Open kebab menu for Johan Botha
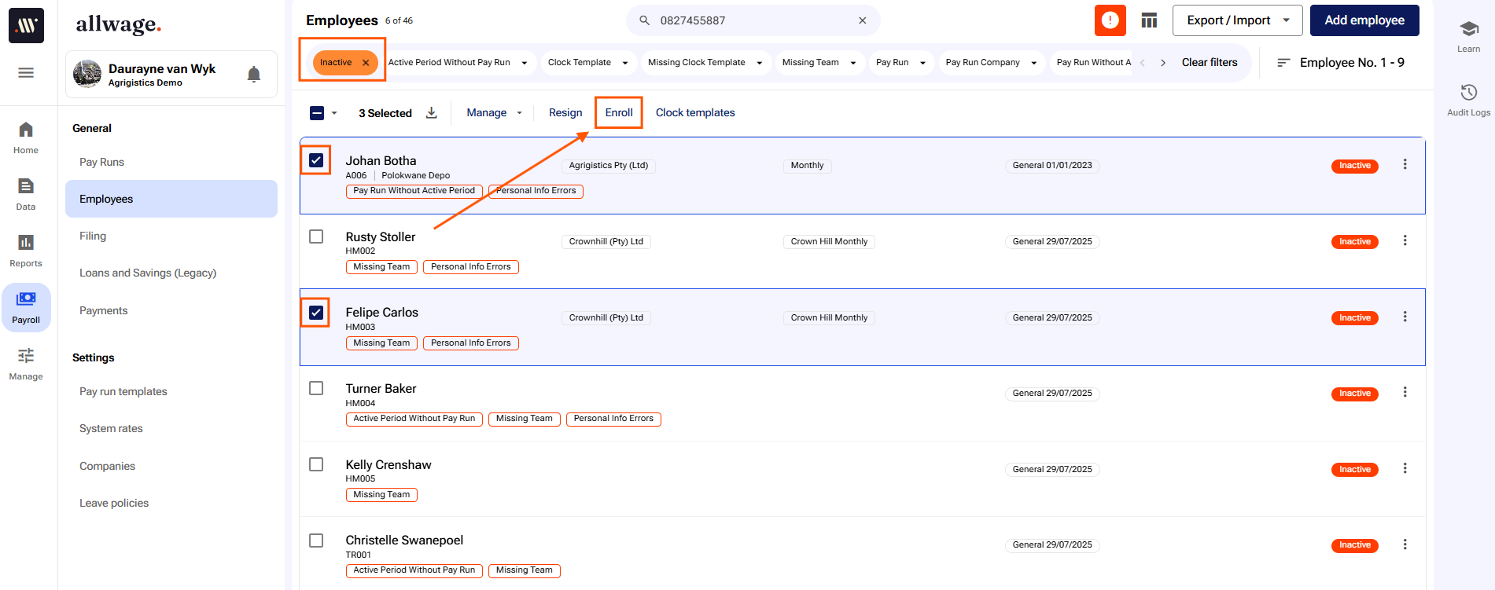Screen dimensions: 1495x590 coord(1405,165)
